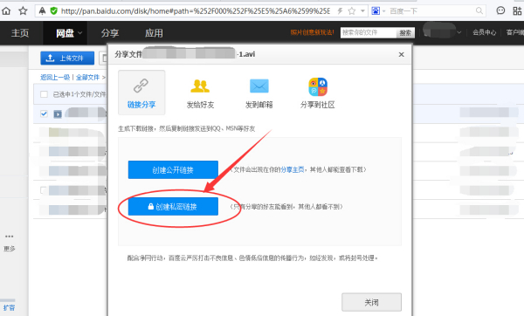This screenshot has width=524, height=316.
Task: Open the 分享 navigation tab
Action: 110,33
